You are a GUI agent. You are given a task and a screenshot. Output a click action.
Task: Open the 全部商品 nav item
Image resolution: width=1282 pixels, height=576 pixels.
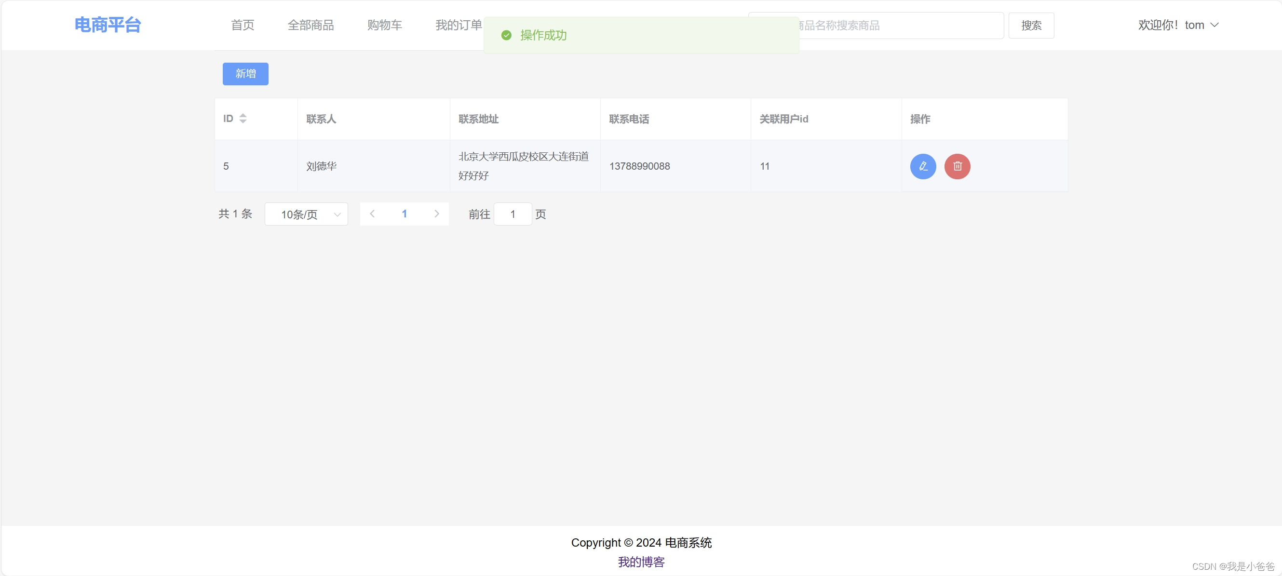point(310,25)
